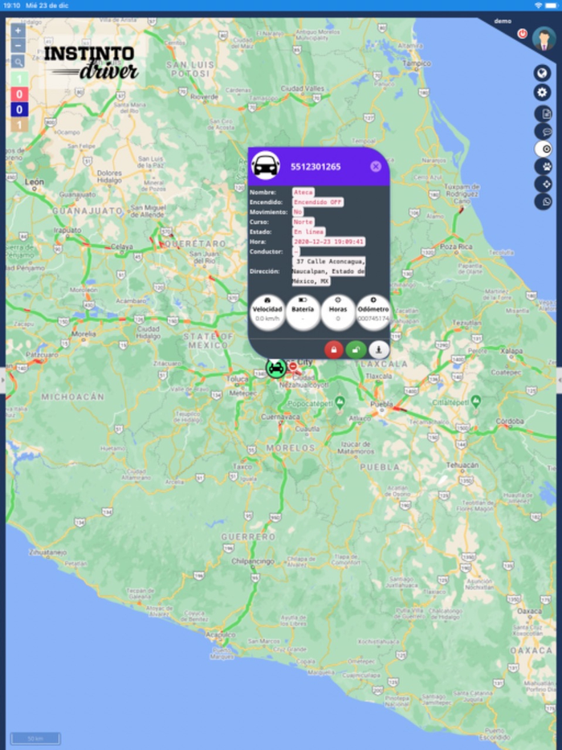Click the Querétaro label on map
Image resolution: width=562 pixels, height=750 pixels.
[x=194, y=243]
